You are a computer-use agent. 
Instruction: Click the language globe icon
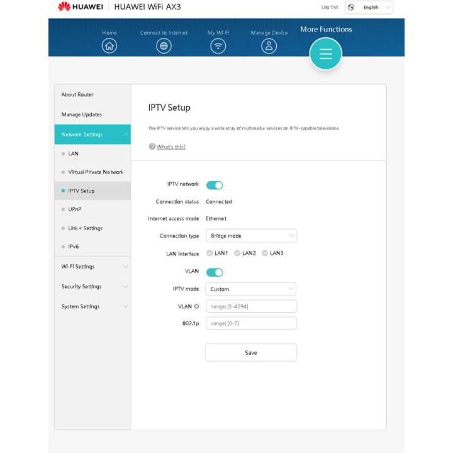click(x=351, y=7)
